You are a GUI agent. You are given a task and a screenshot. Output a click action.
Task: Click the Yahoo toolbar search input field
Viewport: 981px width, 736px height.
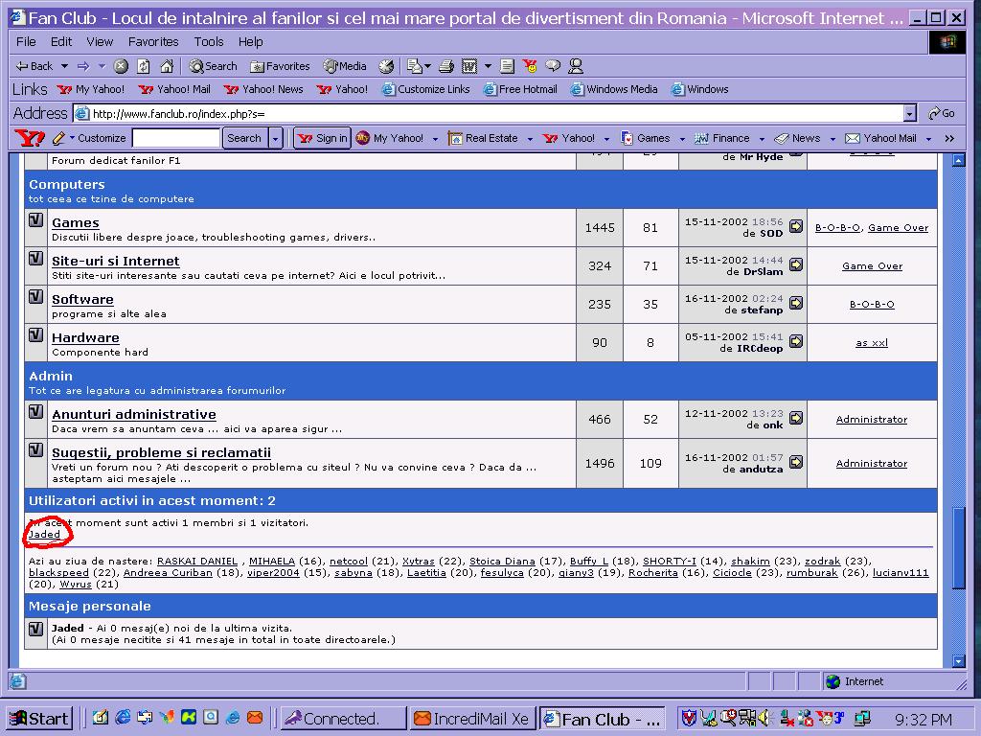[176, 138]
